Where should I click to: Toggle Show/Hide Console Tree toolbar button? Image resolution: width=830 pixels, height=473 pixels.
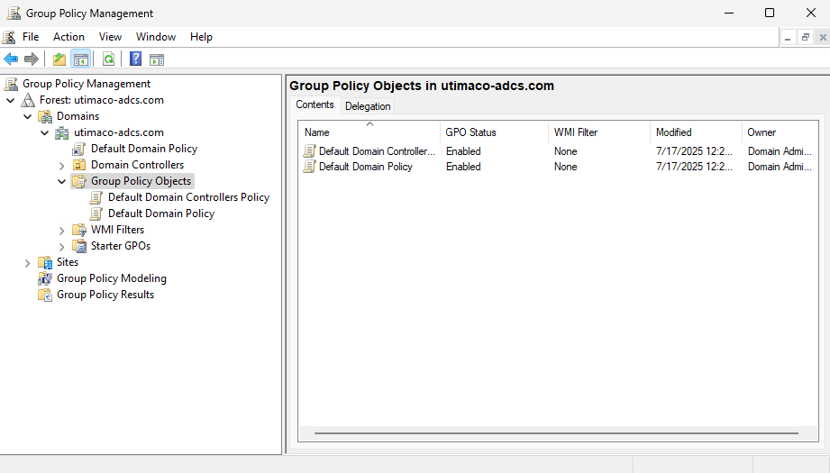(x=81, y=59)
